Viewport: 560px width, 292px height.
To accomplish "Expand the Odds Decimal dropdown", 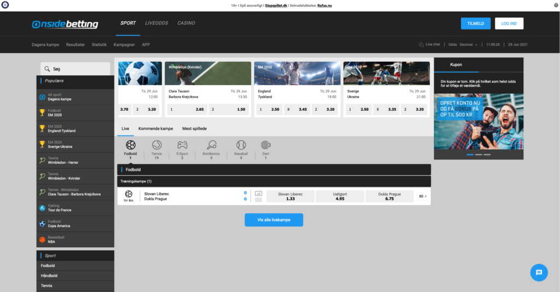I will [x=463, y=45].
